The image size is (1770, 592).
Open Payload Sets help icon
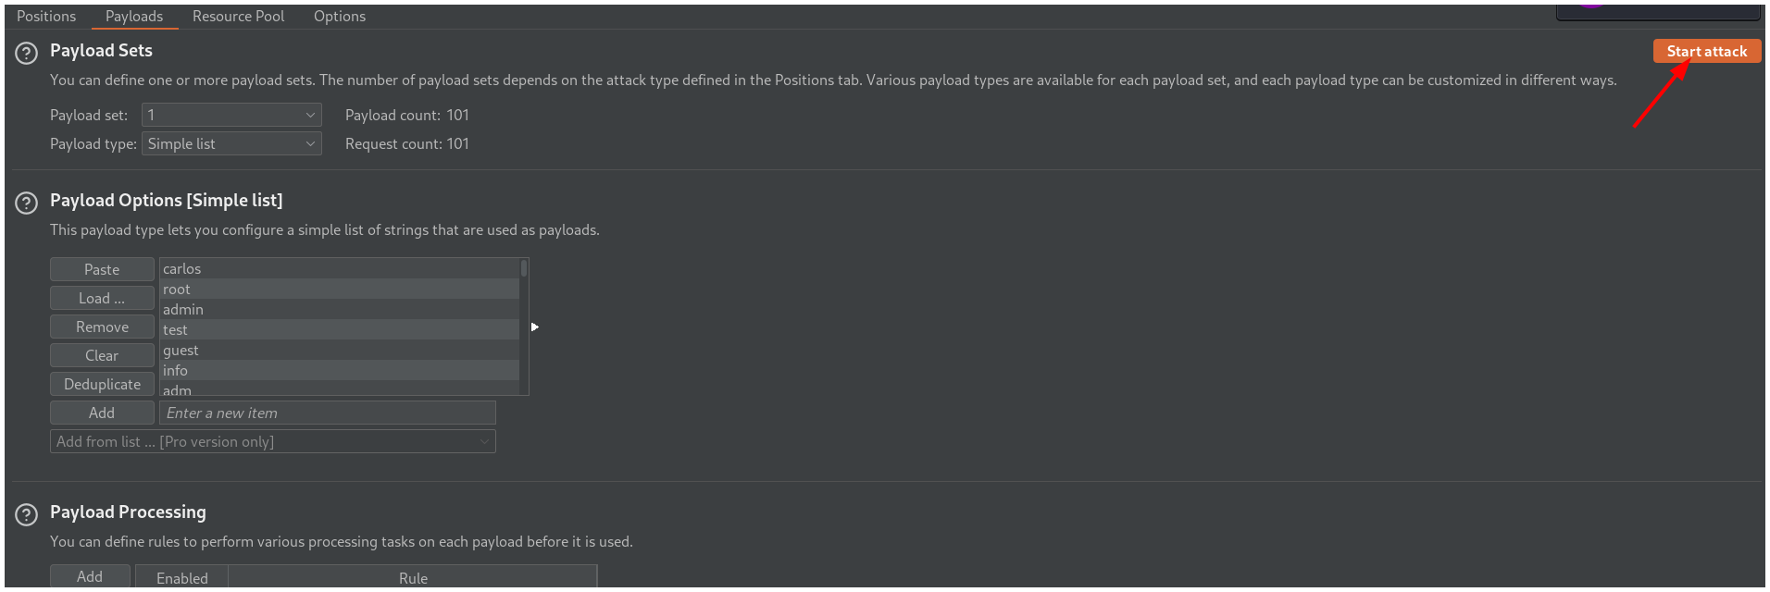point(27,53)
